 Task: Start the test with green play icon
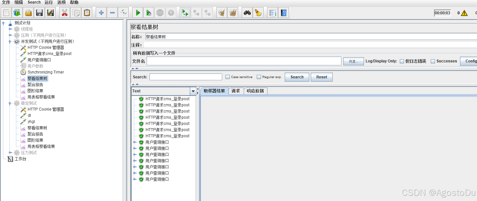138,13
